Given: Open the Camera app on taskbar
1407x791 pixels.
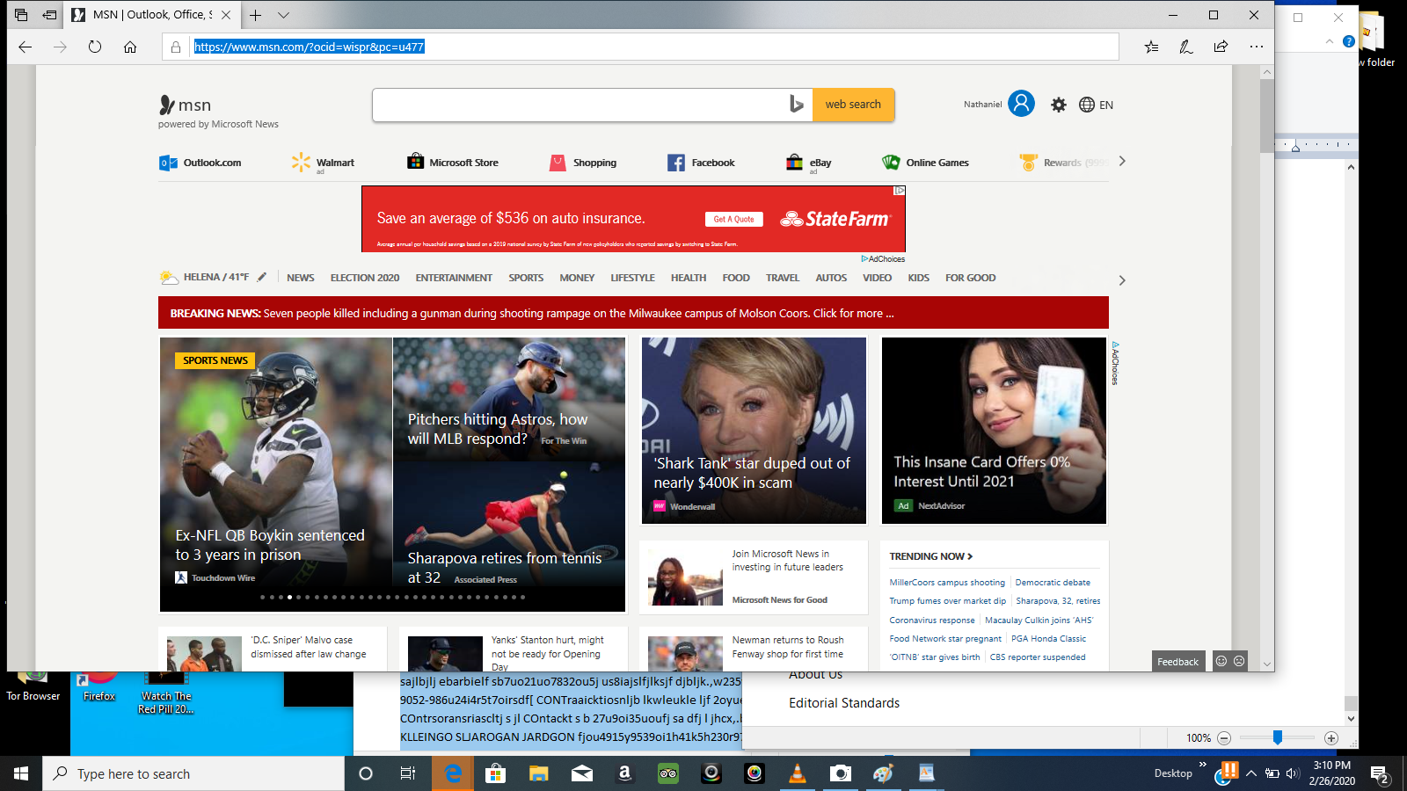Looking at the screenshot, I should click(841, 773).
